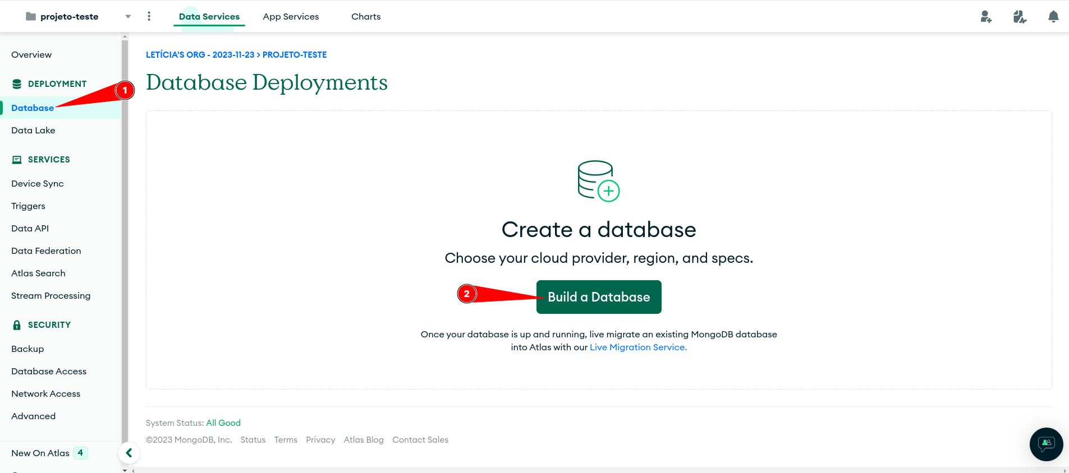Follow the LETÍCIA'S ORG breadcrumb link
The image size is (1069, 473).
pyautogui.click(x=200, y=54)
